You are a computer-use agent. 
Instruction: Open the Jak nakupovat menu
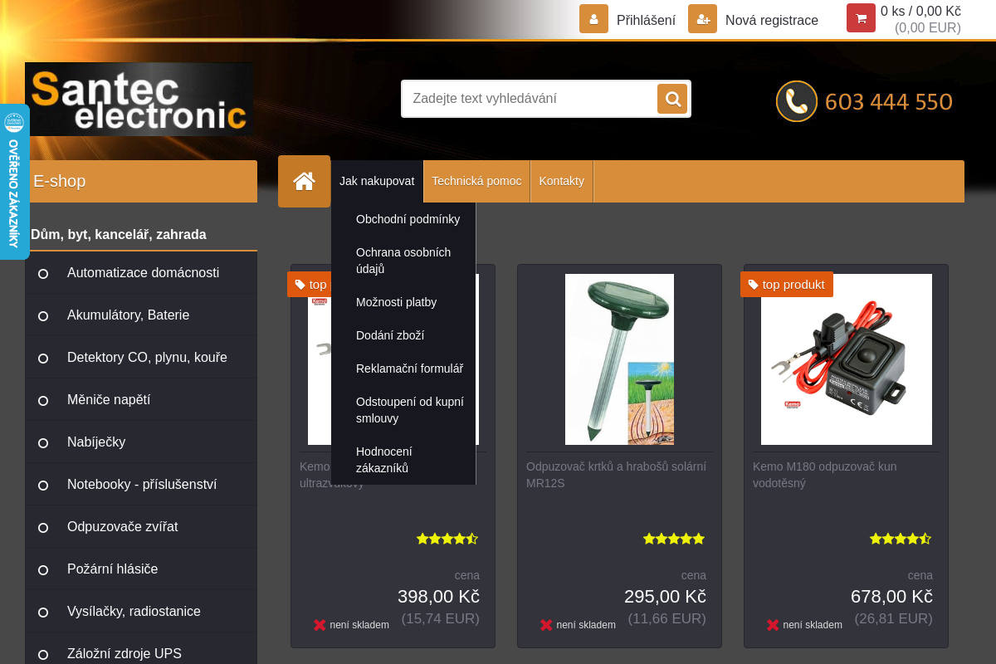click(x=377, y=181)
